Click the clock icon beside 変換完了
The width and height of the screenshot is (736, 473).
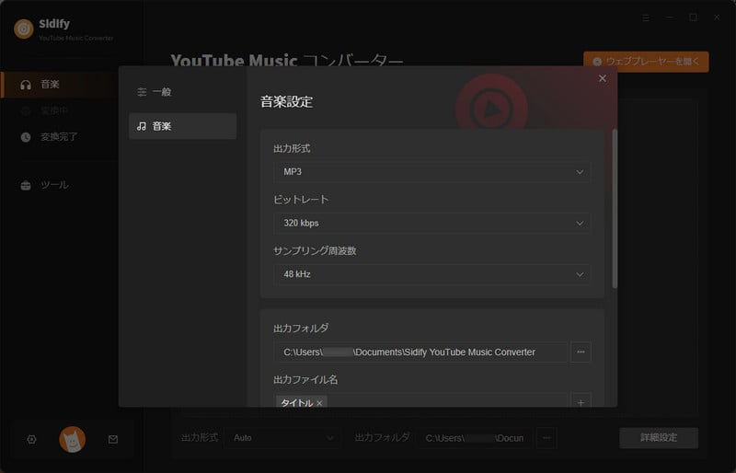coord(26,137)
